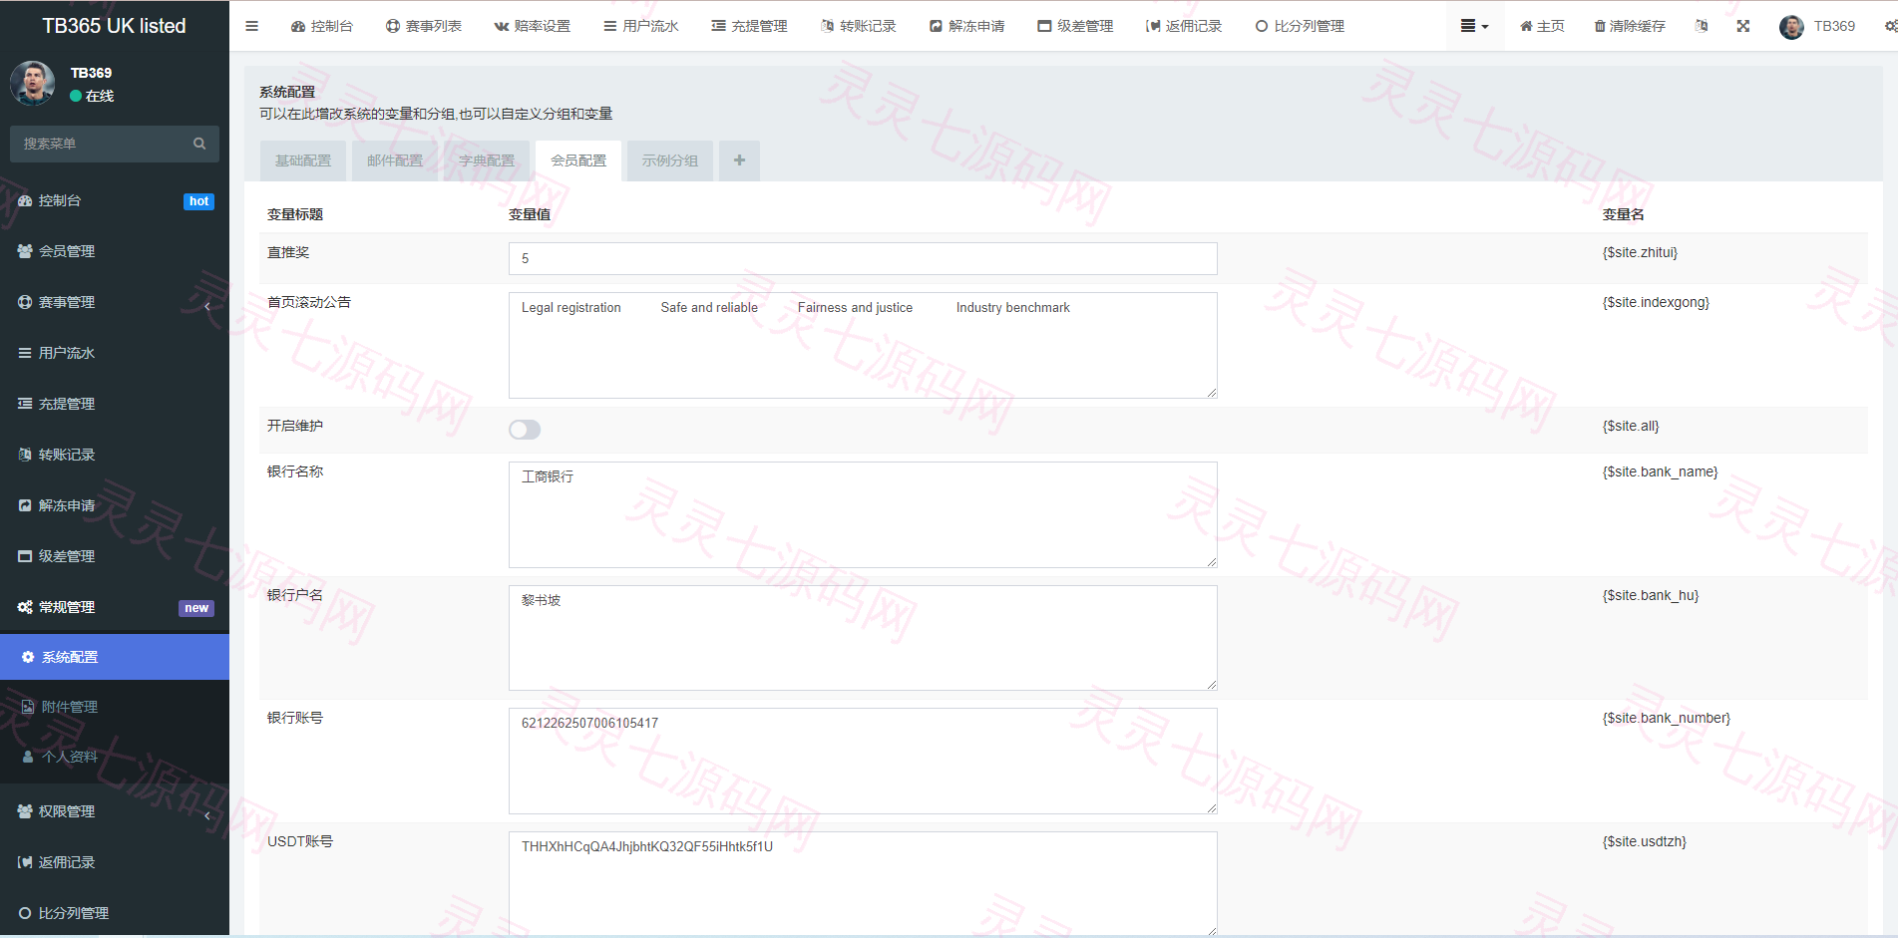1898x938 pixels.
Task: Expand 权限管理 in the sidebar
Action: [x=115, y=811]
